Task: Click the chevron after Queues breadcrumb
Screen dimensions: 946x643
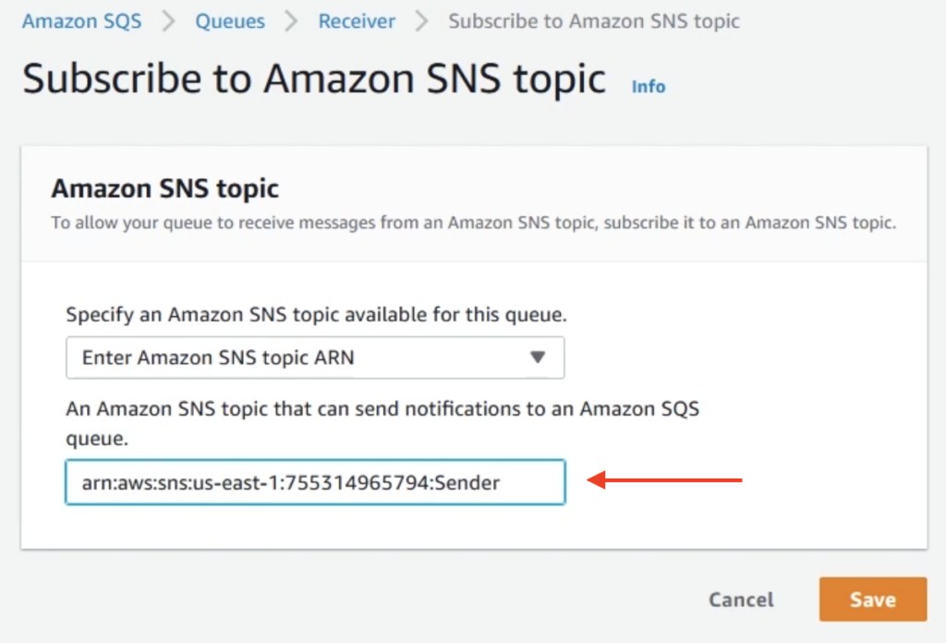Action: [292, 21]
